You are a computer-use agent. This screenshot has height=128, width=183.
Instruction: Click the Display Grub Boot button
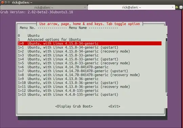(x=74, y=106)
